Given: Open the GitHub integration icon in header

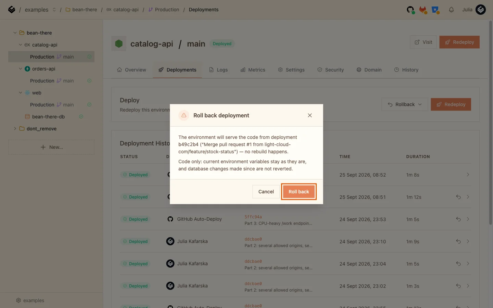Looking at the screenshot, I should 410,10.
